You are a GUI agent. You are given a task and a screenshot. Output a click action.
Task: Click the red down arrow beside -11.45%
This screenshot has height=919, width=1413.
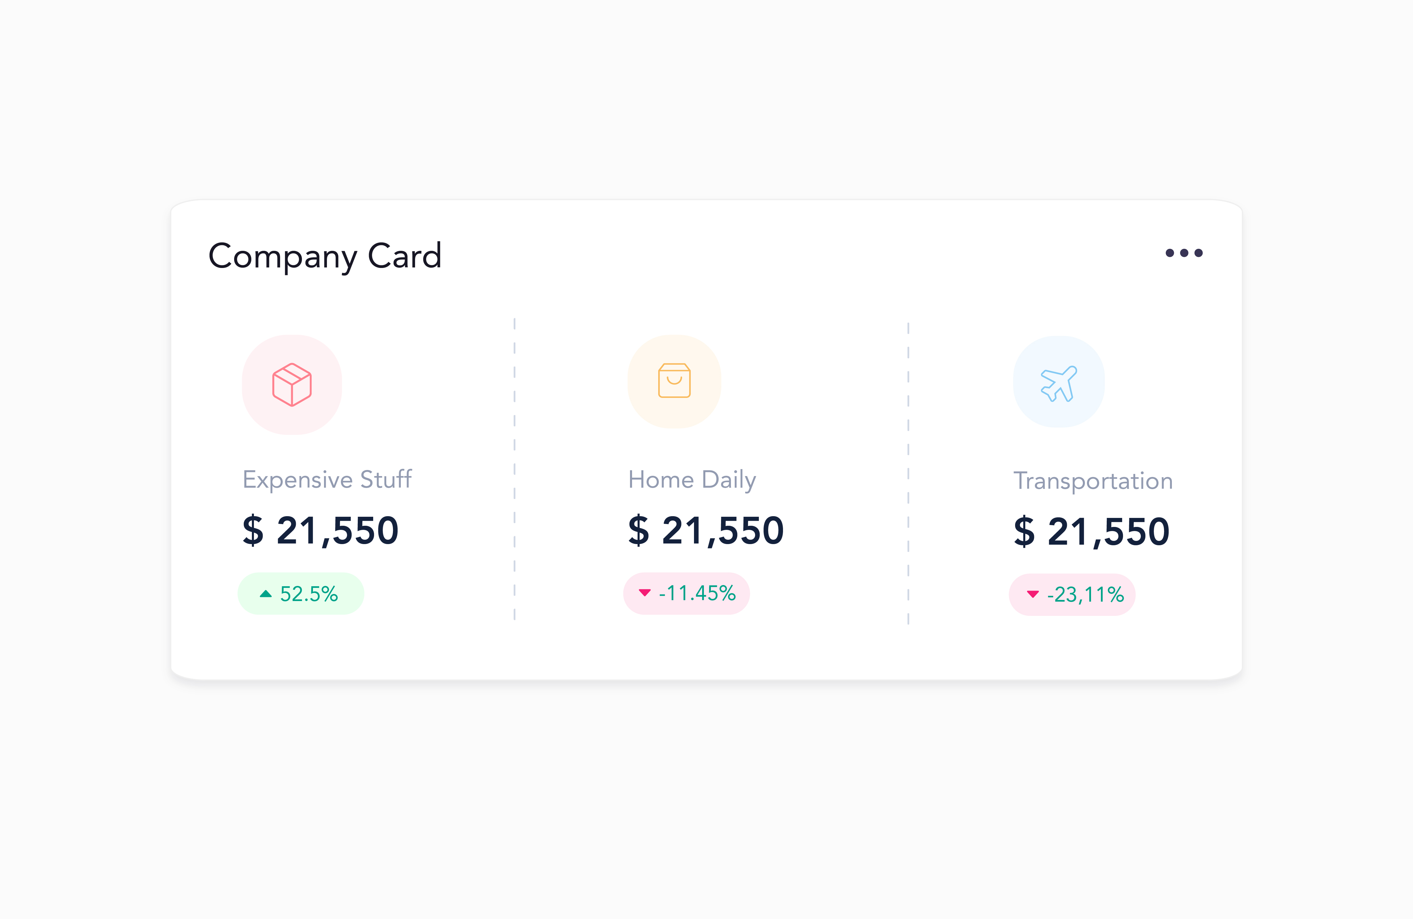tap(645, 593)
